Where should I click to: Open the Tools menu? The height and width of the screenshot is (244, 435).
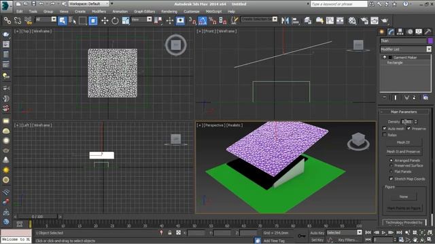[33, 12]
